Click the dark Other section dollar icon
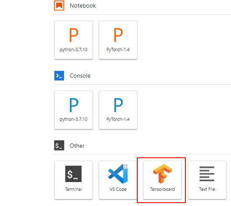231x206 pixels. tap(59, 145)
